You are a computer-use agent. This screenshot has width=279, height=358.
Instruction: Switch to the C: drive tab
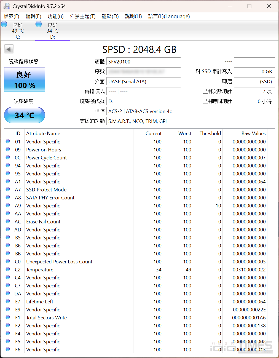18,30
